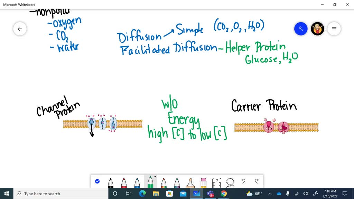Open the user account profile picture
This screenshot has width=354, height=199.
[317, 29]
